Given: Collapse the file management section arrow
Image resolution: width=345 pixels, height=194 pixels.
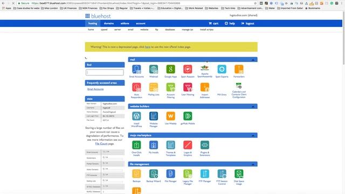Looking at the screenshot, I should tap(253, 164).
